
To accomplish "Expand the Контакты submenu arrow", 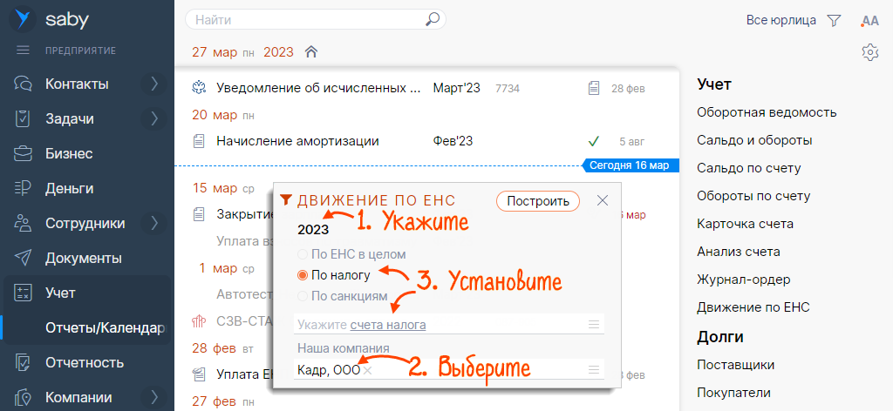I will 153,84.
